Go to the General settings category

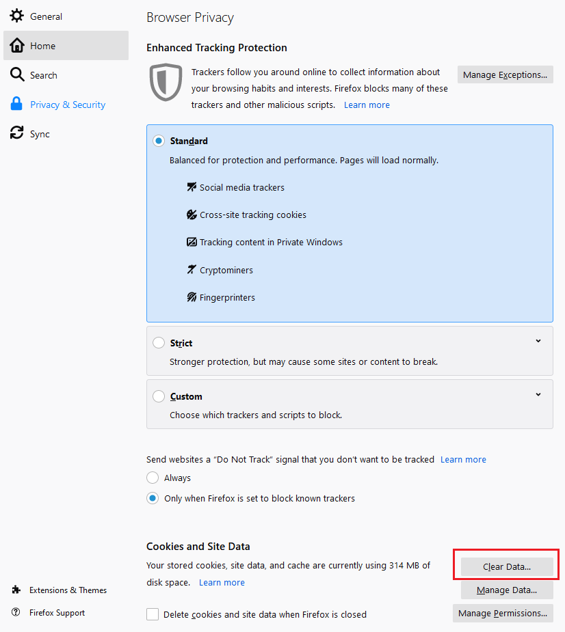[46, 16]
